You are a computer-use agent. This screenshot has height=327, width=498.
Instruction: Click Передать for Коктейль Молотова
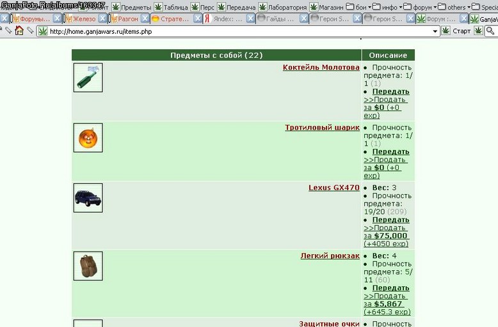390,91
